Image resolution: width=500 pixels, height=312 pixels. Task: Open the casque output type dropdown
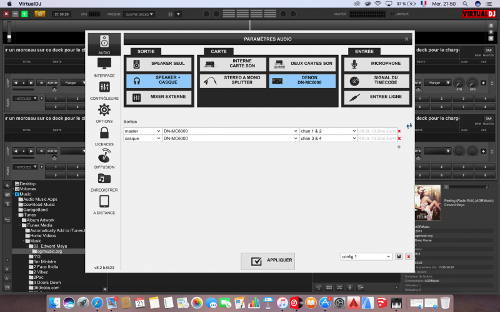[x=142, y=138]
